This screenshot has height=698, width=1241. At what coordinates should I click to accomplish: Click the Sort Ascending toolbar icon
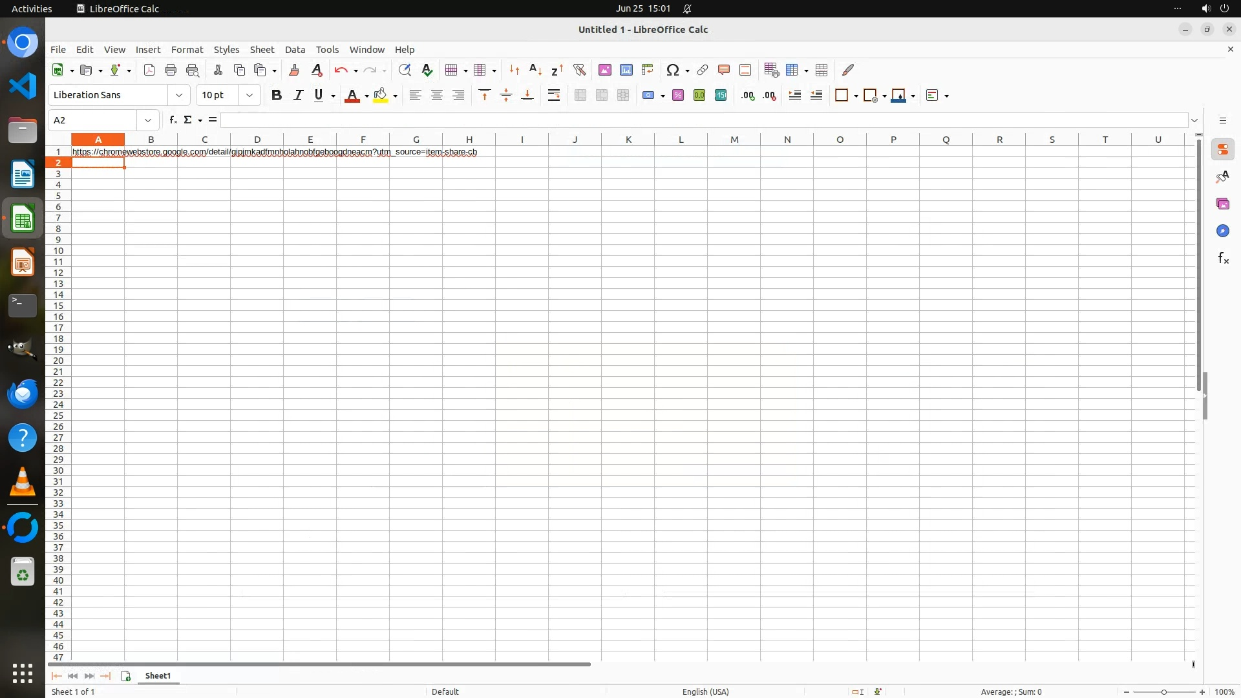535,70
